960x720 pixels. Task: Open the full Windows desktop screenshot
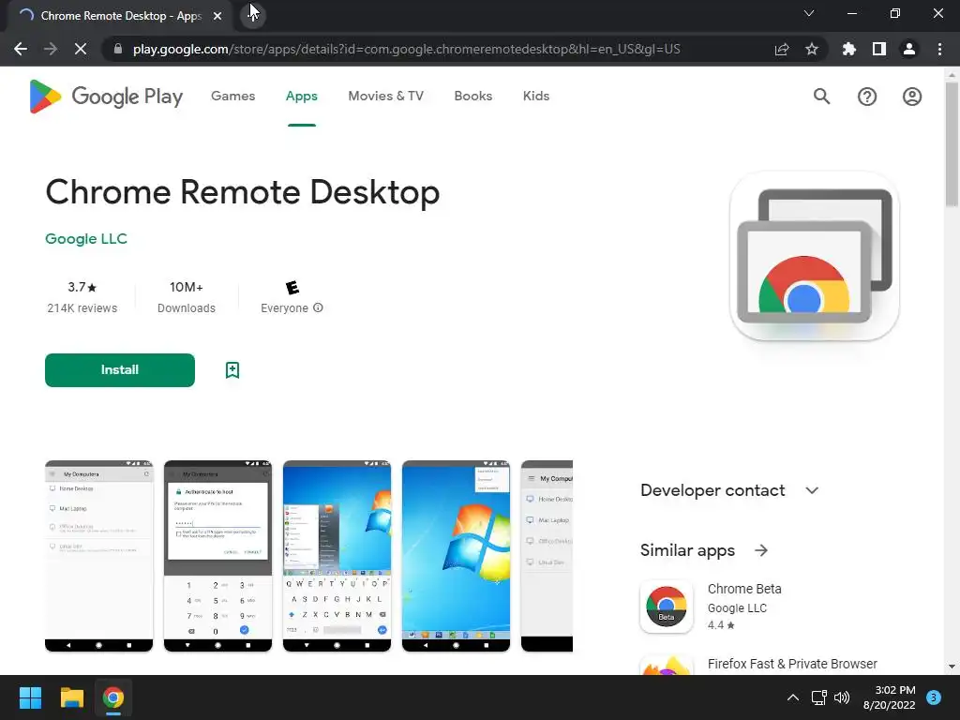456,556
